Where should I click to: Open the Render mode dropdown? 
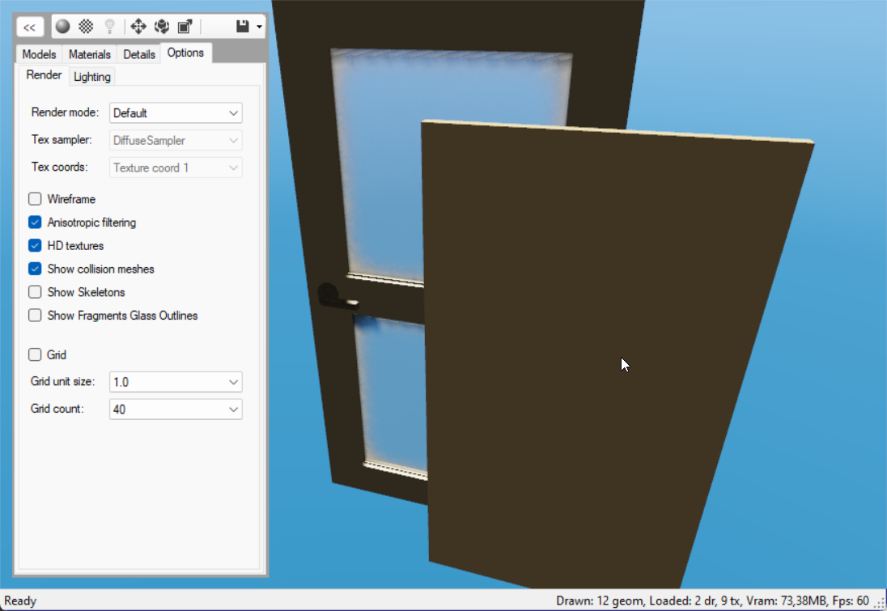click(176, 113)
